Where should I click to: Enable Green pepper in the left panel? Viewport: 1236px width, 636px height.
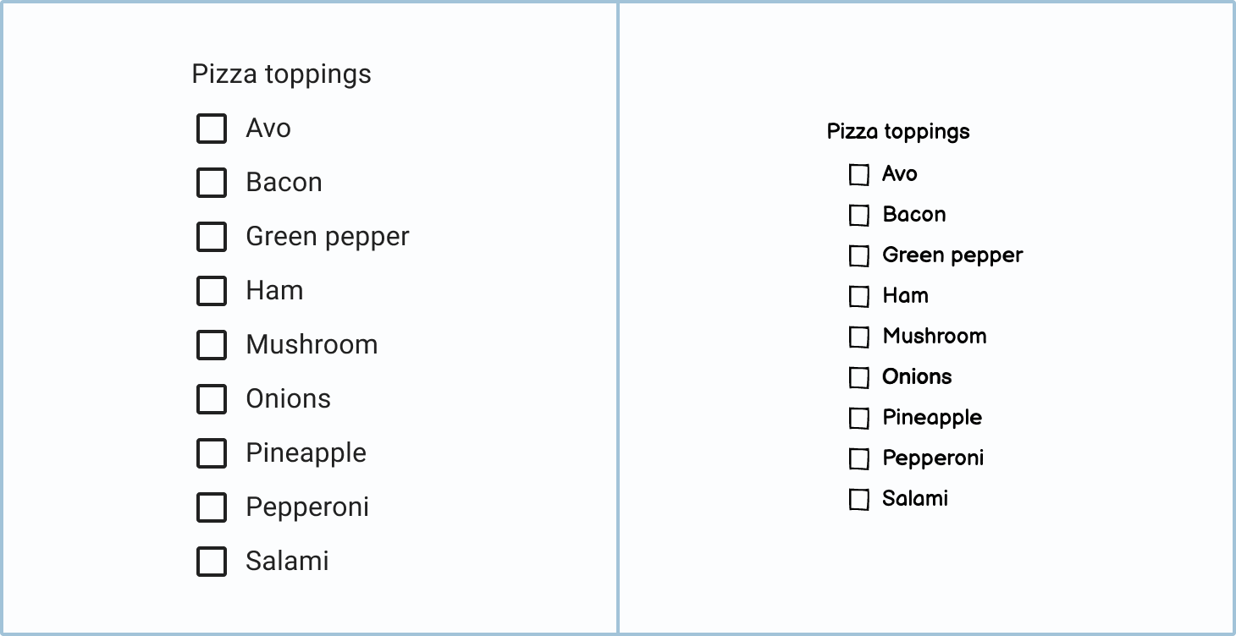click(x=212, y=237)
